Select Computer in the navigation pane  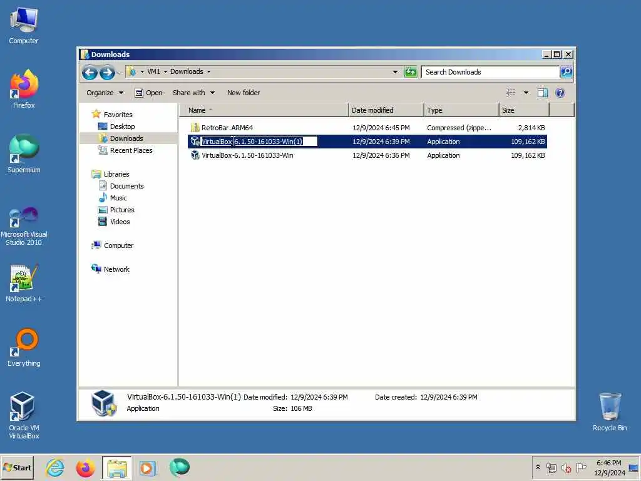pyautogui.click(x=118, y=246)
